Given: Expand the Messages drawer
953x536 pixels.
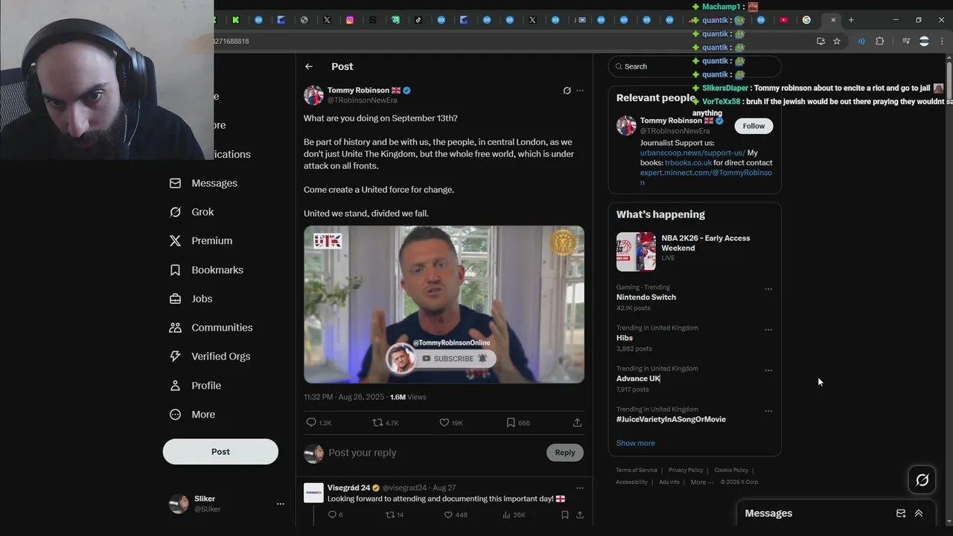Looking at the screenshot, I should pyautogui.click(x=919, y=513).
